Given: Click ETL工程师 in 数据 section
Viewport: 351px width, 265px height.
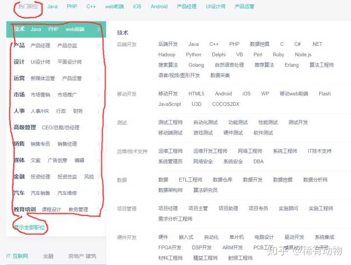Looking at the screenshot, I should pyautogui.click(x=190, y=180).
